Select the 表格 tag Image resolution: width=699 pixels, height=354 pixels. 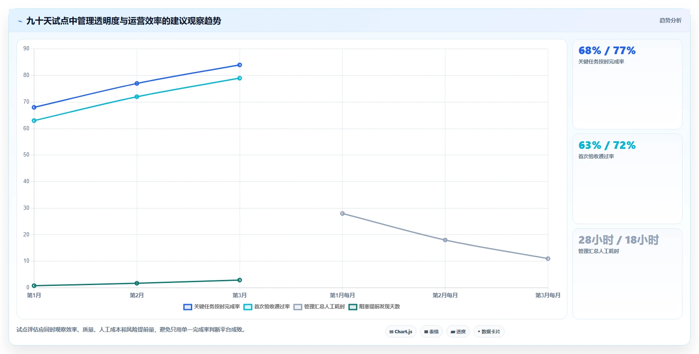tap(431, 332)
